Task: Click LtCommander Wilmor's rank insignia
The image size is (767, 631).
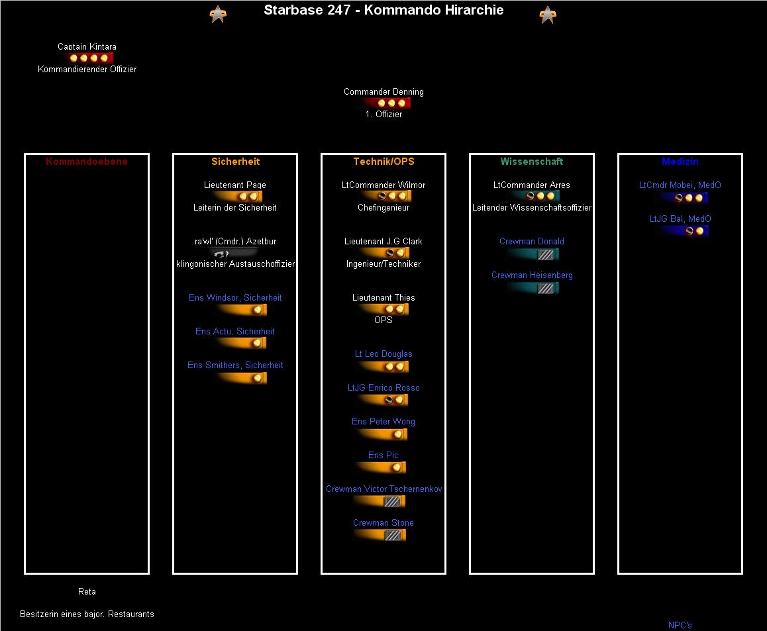Action: click(x=387, y=196)
